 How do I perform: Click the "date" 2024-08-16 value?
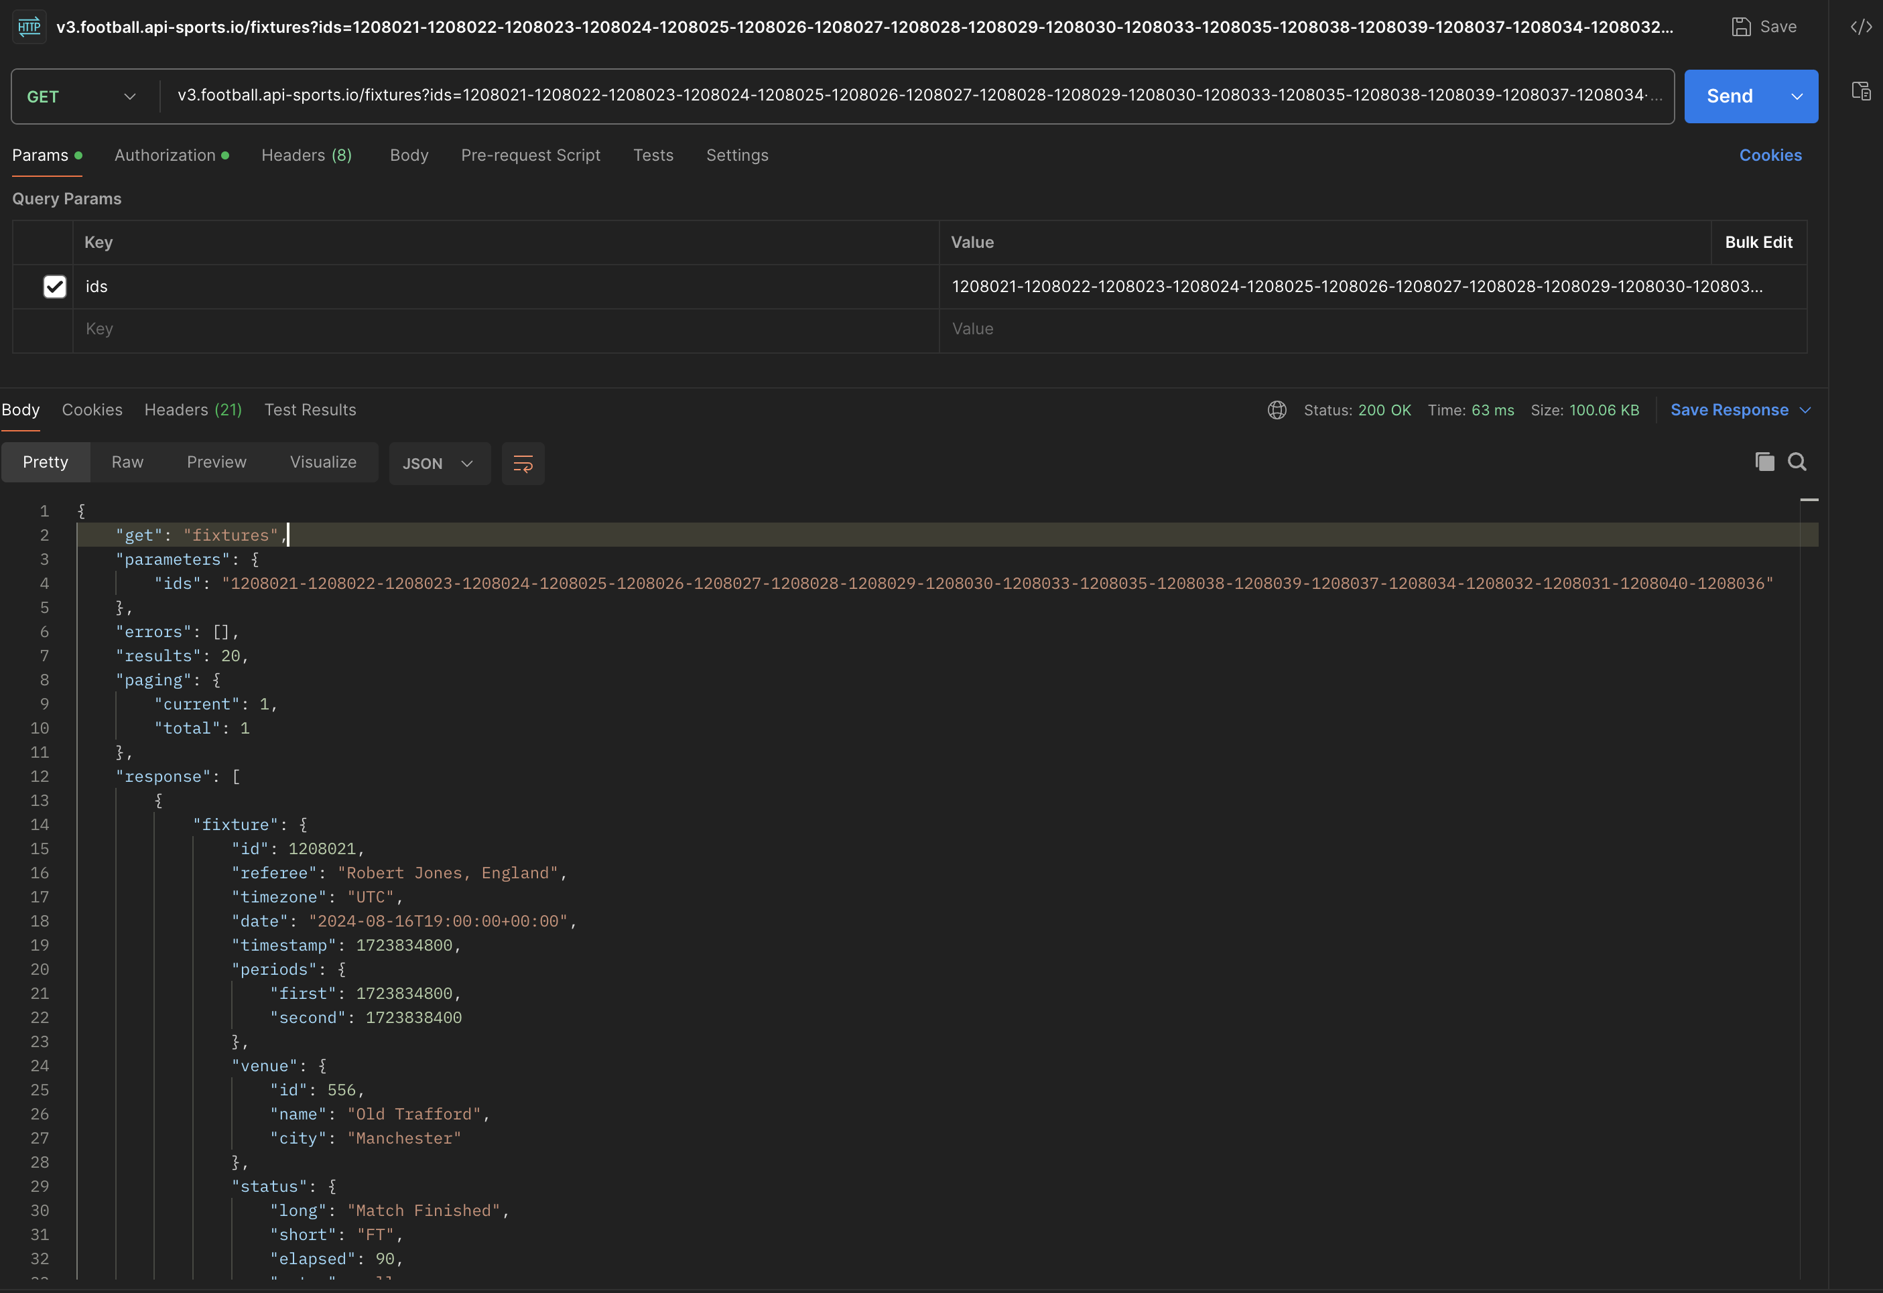click(x=438, y=922)
